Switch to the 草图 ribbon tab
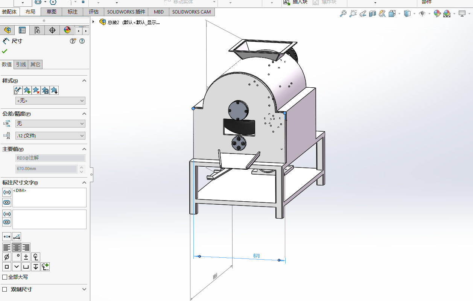The width and height of the screenshot is (473, 301). point(52,12)
